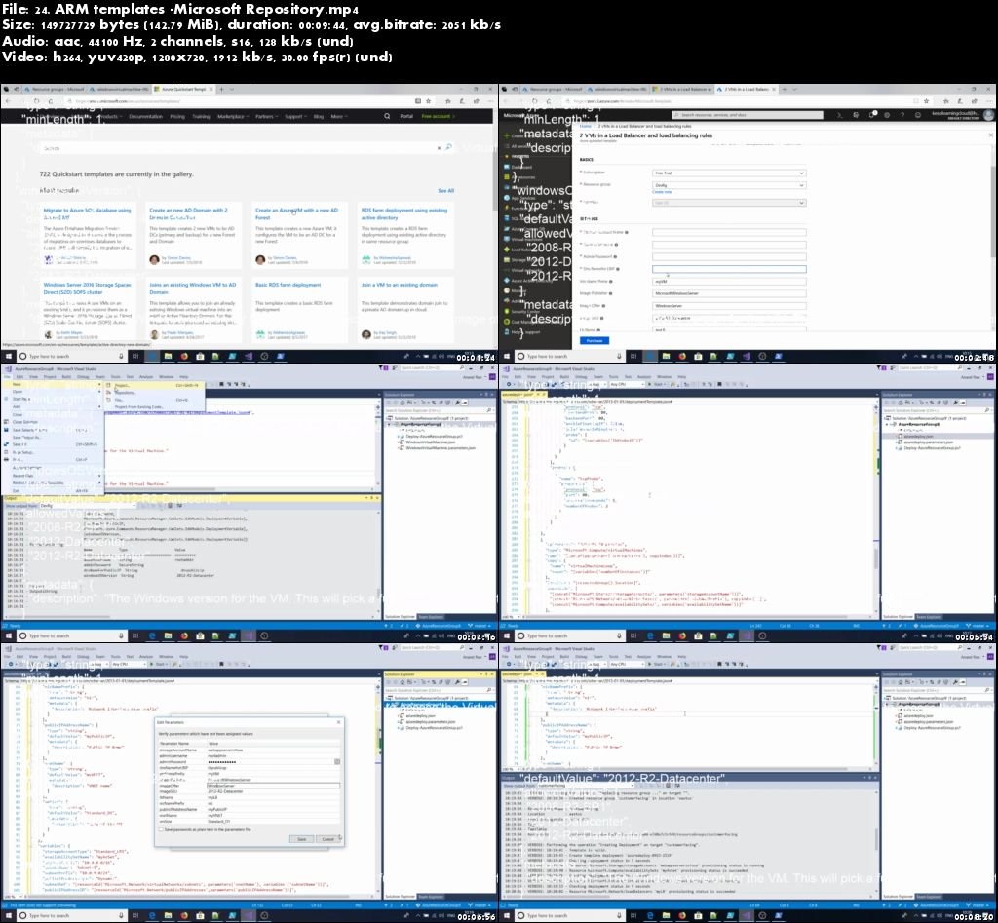Viewport: 998px width, 923px height.
Task: Click the Task View icon in the 00:02:48 taskbar
Action: tap(633, 357)
